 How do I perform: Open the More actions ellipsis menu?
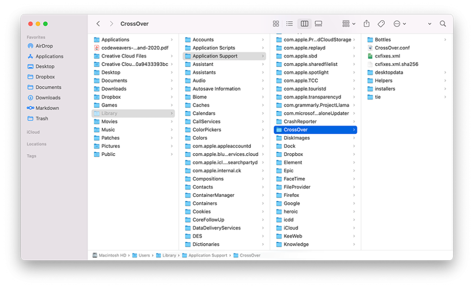point(399,24)
